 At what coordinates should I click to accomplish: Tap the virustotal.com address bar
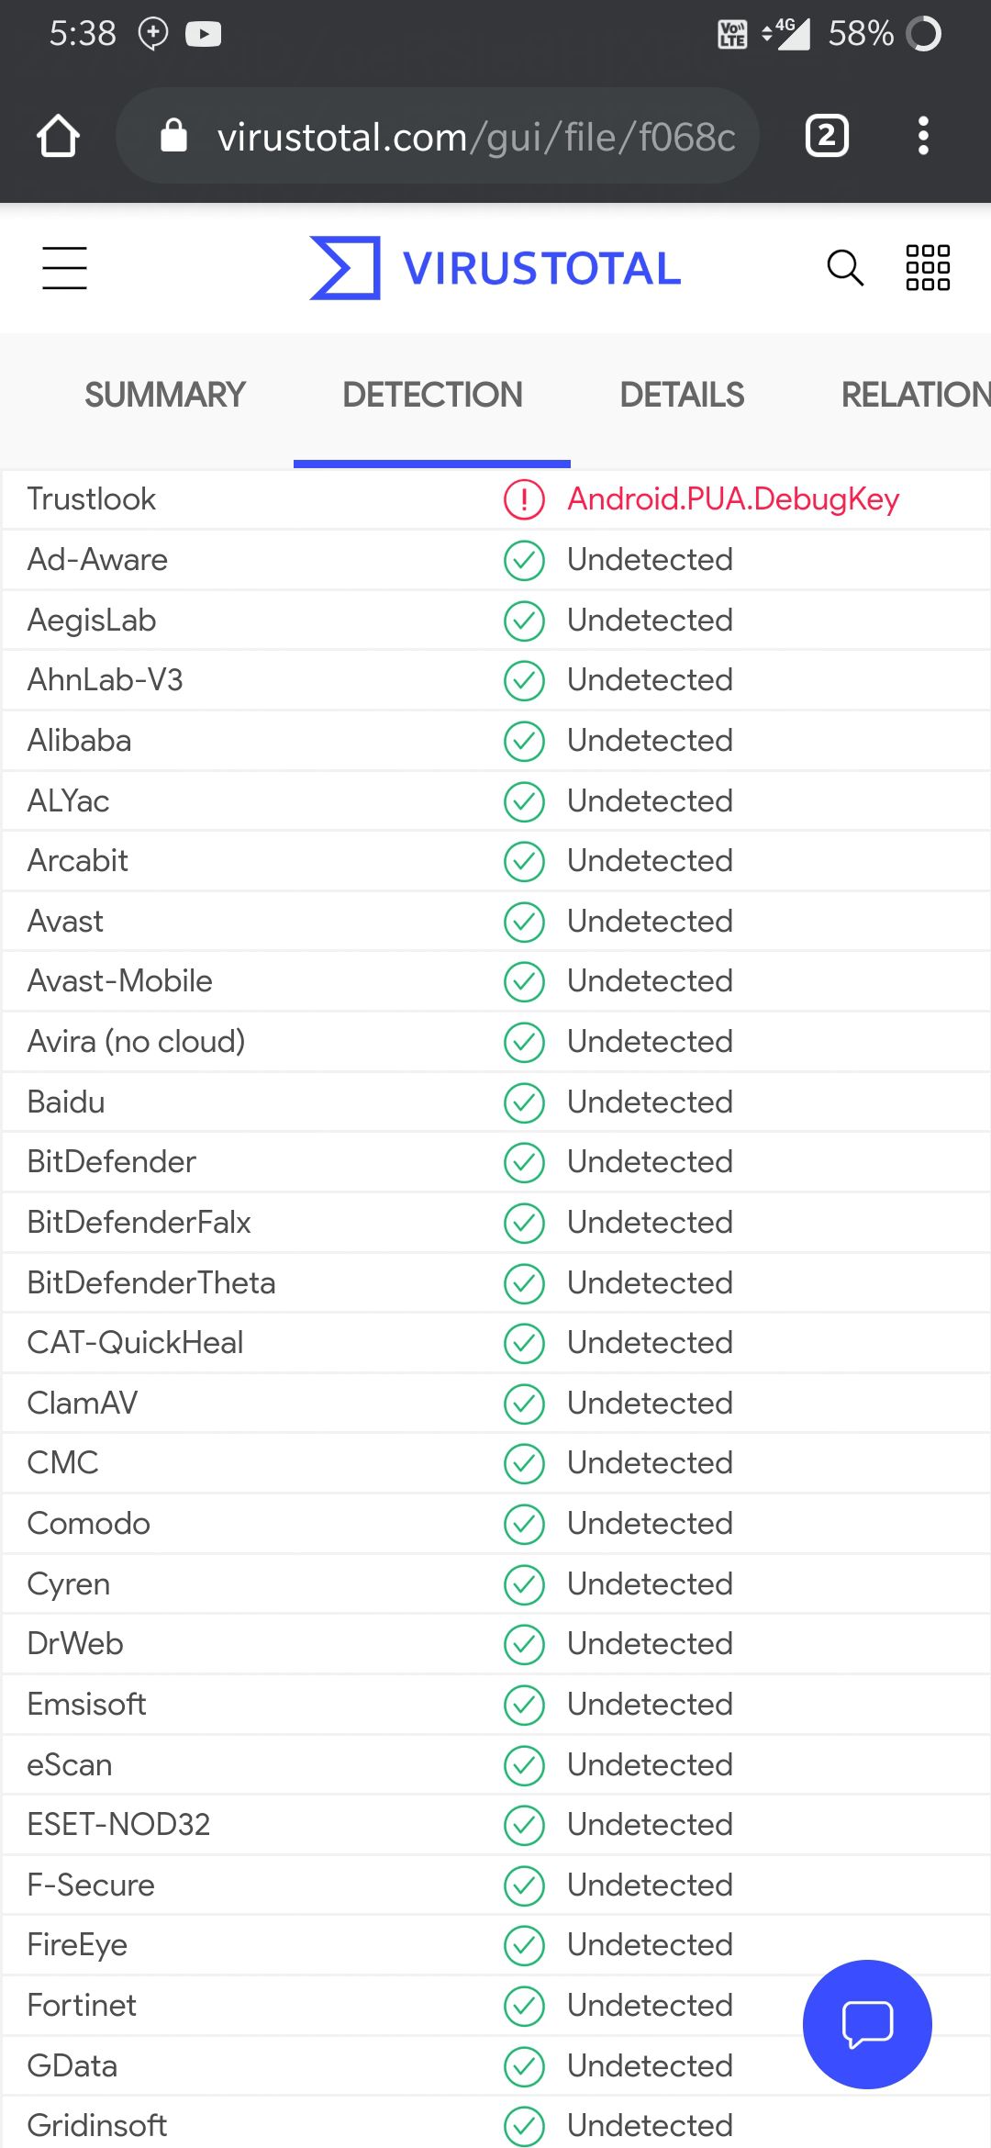pyautogui.click(x=475, y=137)
